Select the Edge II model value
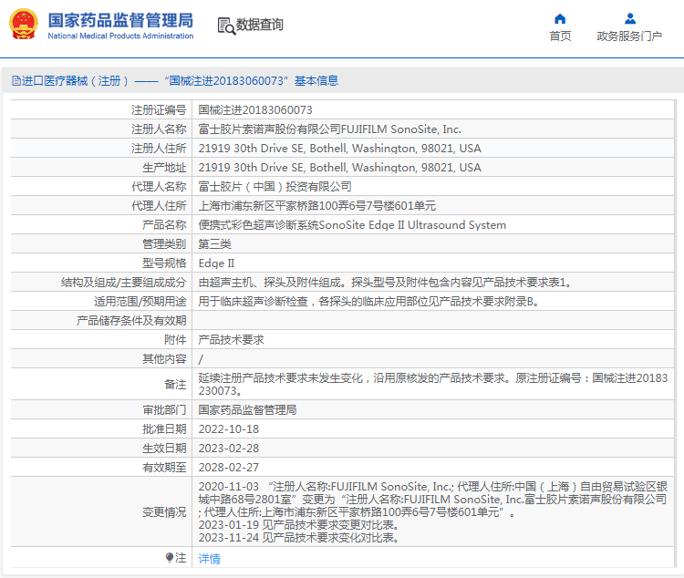This screenshot has height=578, width=684. point(216,263)
